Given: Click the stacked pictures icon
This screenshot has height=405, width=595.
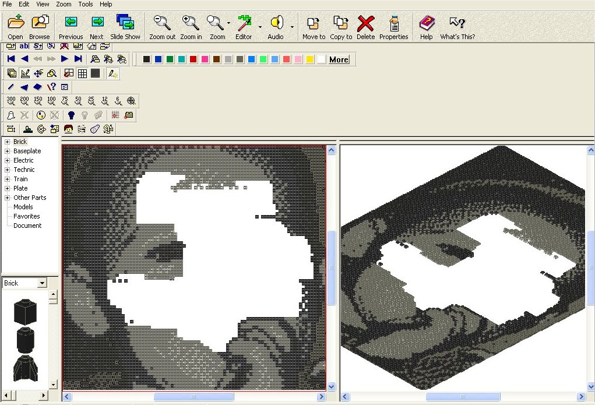Looking at the screenshot, I should pyautogui.click(x=12, y=73).
